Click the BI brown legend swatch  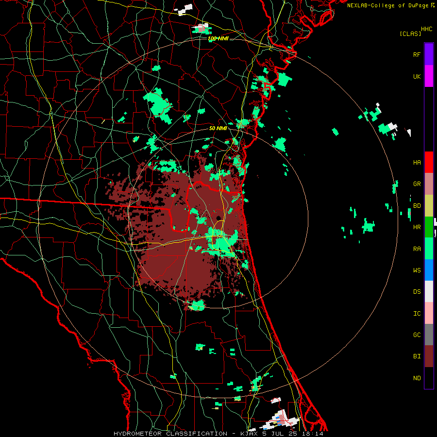point(429,356)
